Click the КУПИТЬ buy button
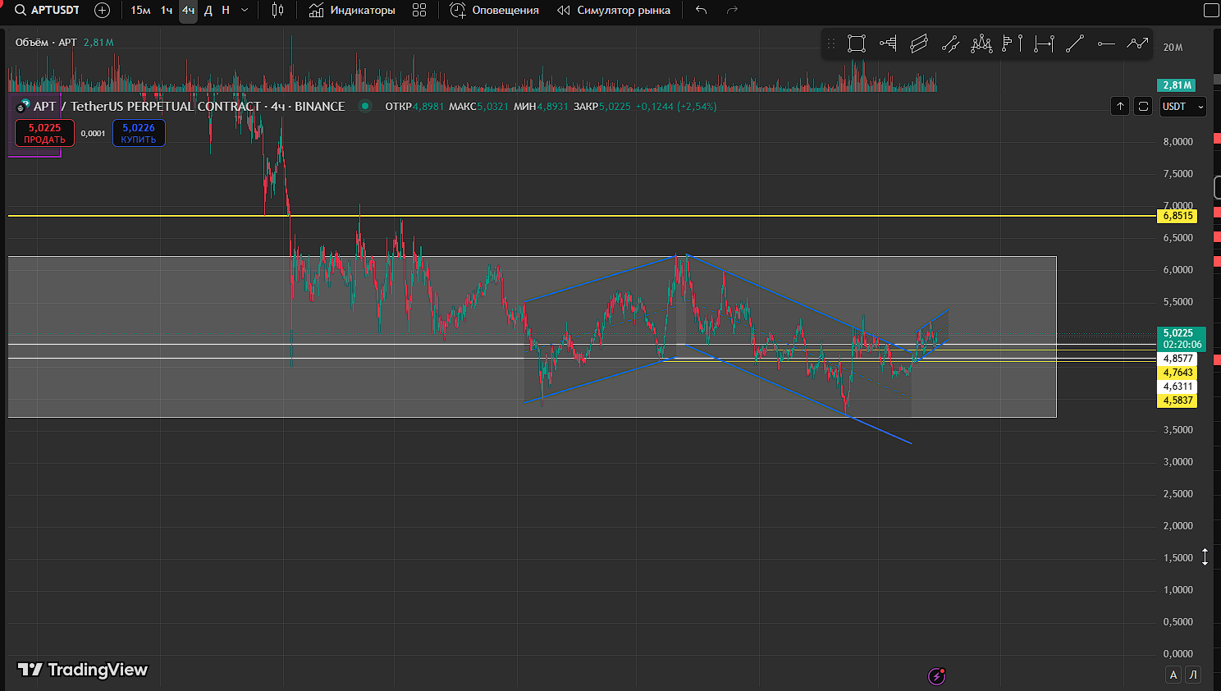The height and width of the screenshot is (691, 1221). click(139, 133)
